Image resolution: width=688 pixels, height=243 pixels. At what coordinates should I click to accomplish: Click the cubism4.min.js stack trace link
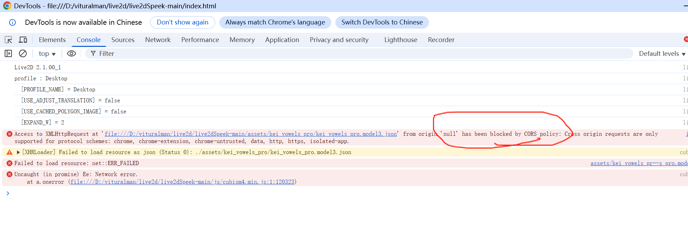[x=182, y=182]
